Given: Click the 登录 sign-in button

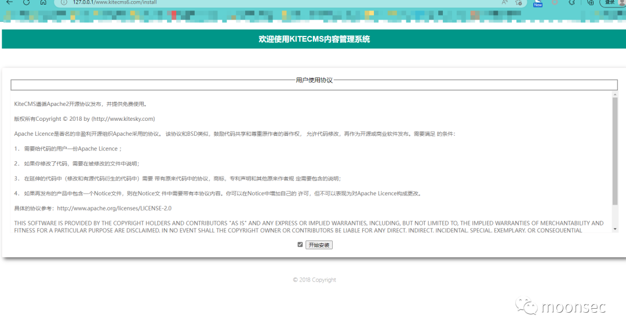Looking at the screenshot, I should pos(612,2).
